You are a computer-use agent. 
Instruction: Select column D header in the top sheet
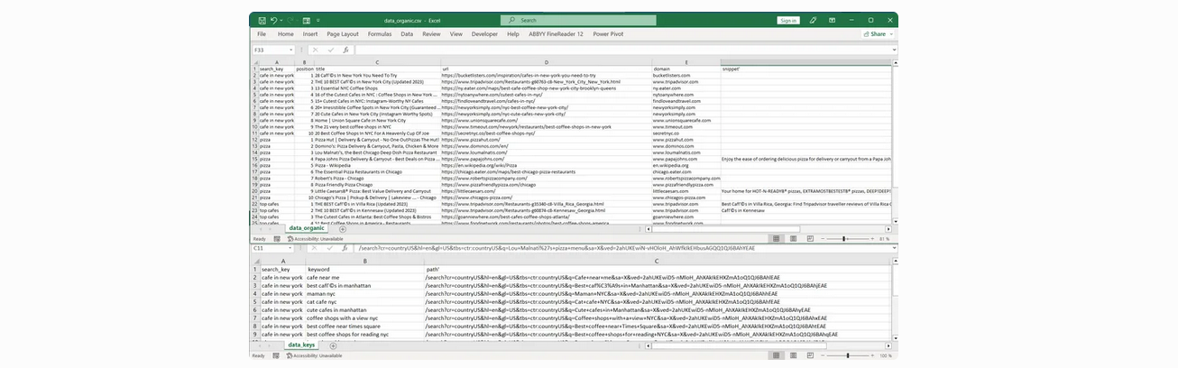tap(547, 62)
